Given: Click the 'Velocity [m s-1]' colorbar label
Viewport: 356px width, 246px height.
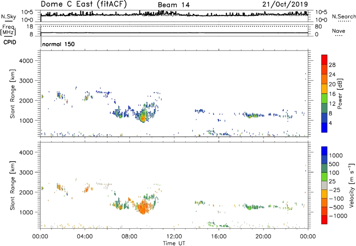Looking at the screenshot, I should click(x=352, y=185).
